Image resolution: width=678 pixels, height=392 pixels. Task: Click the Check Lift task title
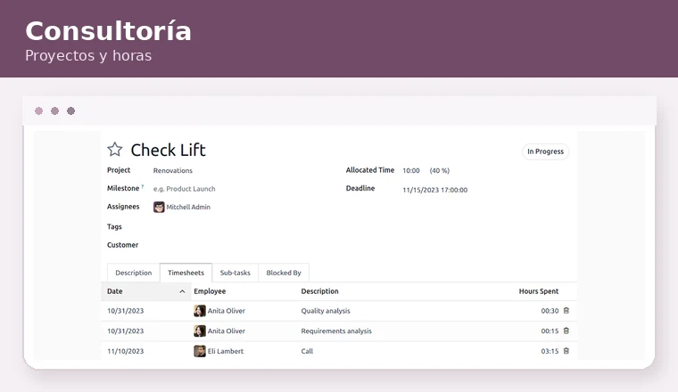tap(169, 151)
